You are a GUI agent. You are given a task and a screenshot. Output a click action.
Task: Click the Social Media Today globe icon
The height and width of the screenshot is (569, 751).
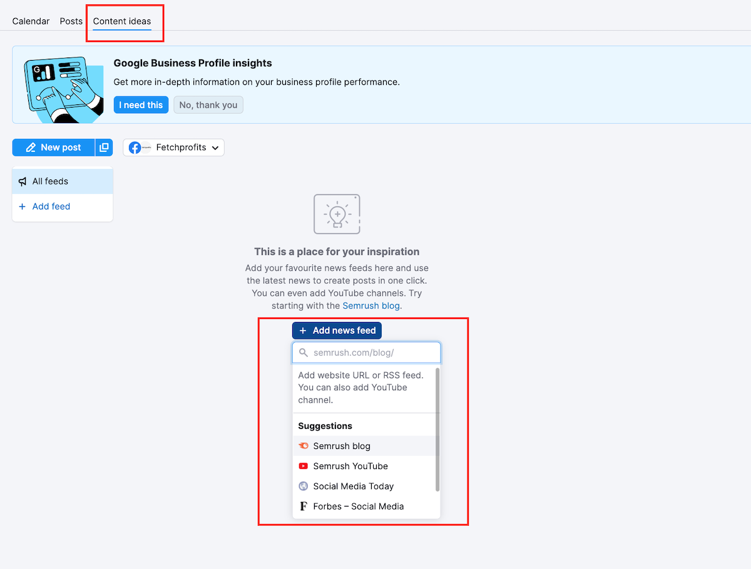tap(304, 486)
